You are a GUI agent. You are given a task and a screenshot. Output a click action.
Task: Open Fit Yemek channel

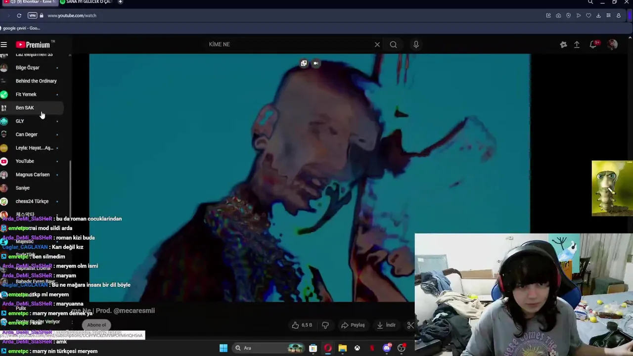[x=32, y=94]
